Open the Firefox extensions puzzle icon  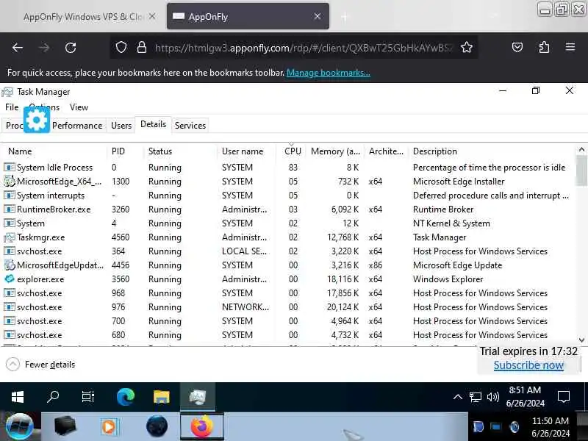point(544,47)
